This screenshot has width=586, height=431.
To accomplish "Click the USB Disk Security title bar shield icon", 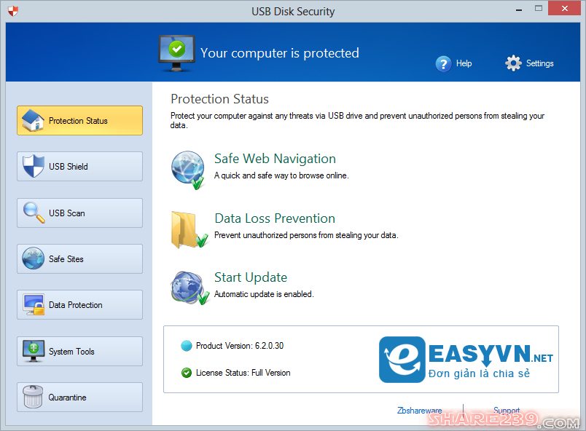I will 12,11.
